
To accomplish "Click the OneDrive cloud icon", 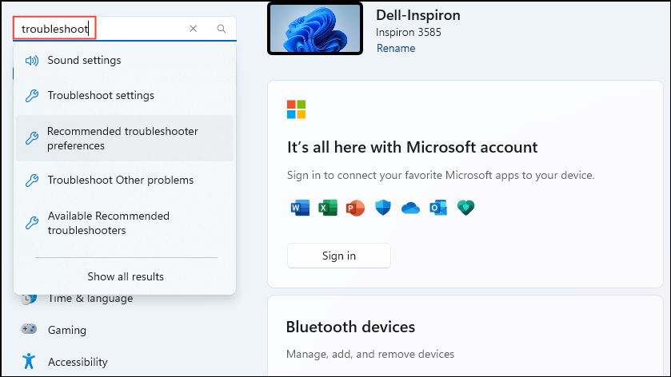I will pos(410,208).
